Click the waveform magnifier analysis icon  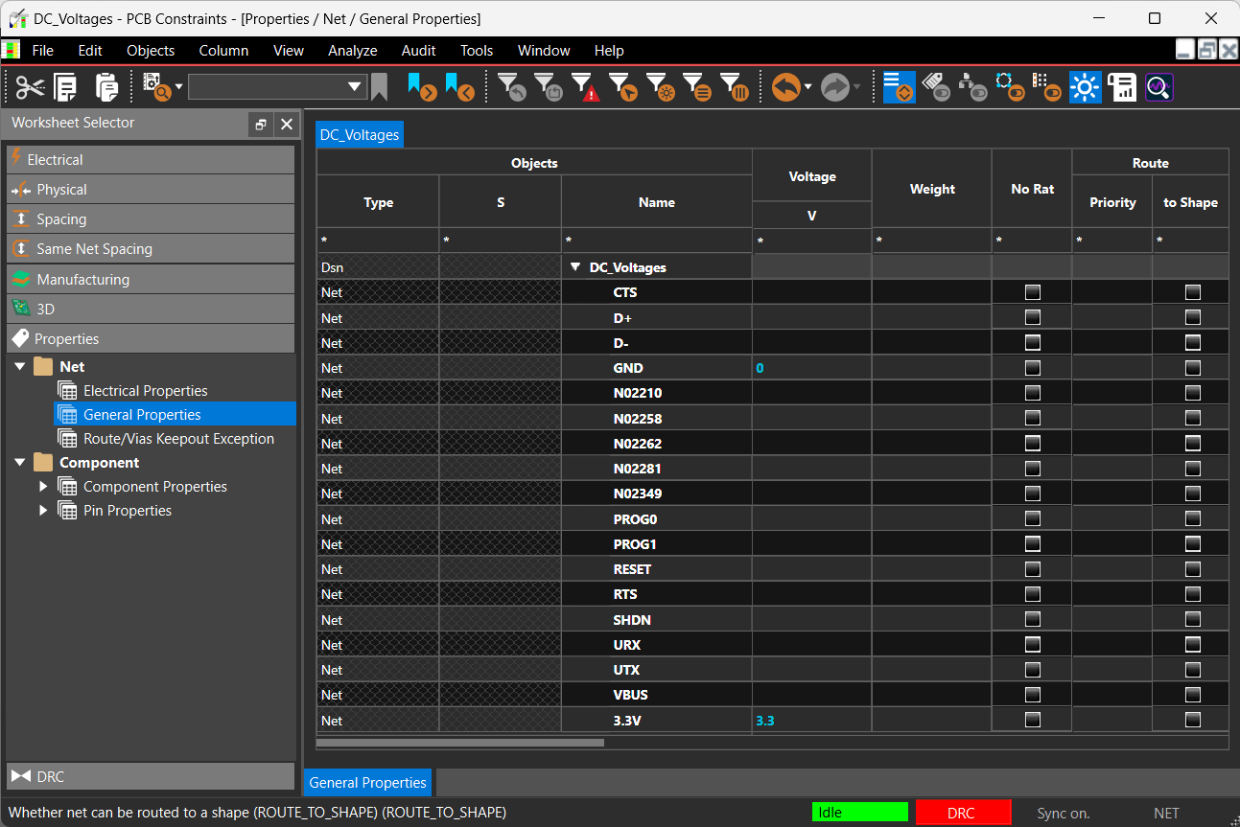click(x=1158, y=88)
